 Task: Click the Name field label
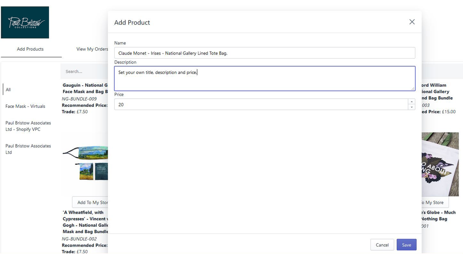(120, 43)
